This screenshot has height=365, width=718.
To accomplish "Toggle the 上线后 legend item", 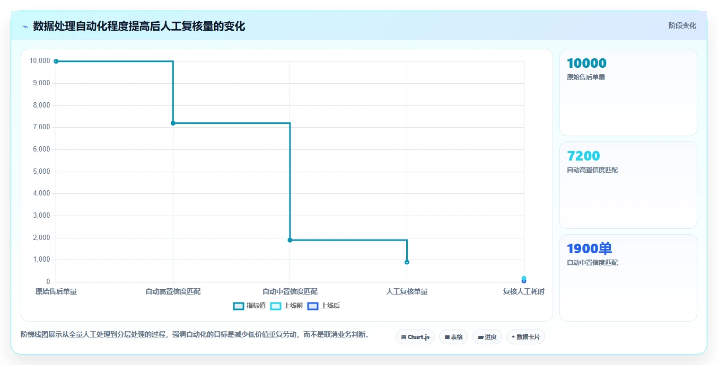I will click(x=323, y=306).
